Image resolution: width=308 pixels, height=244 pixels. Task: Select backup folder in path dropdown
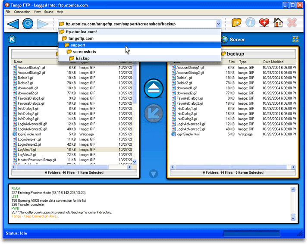140,58
